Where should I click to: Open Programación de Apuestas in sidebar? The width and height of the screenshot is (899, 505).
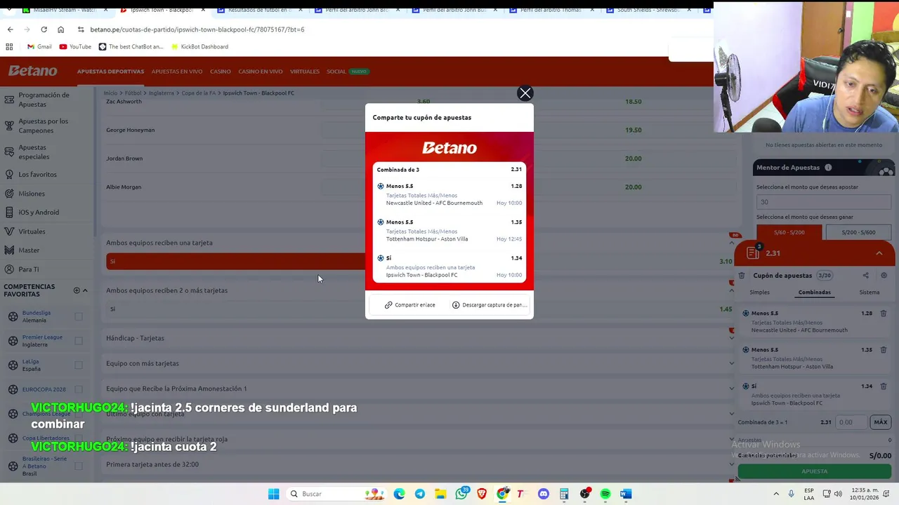[x=44, y=100]
